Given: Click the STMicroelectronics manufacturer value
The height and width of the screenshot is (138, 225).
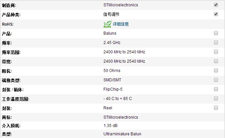Looking at the screenshot, I should pyautogui.click(x=121, y=5).
